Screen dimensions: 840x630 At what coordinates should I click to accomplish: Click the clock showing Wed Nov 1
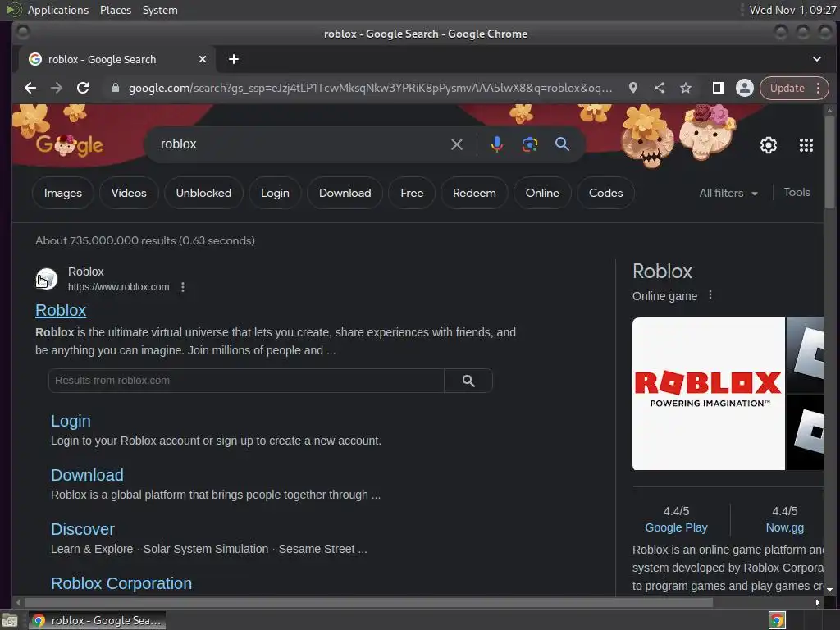(792, 10)
